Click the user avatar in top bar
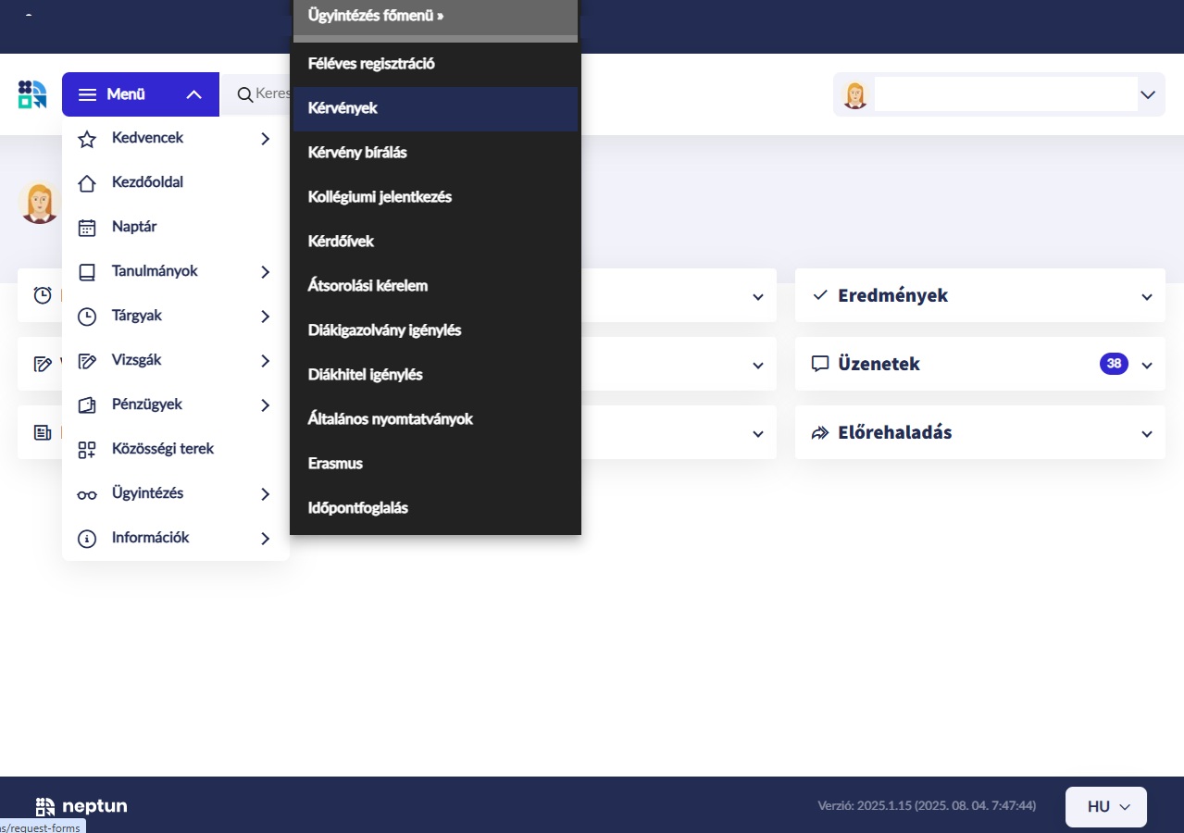Screen dimensions: 1184x833 point(855,94)
